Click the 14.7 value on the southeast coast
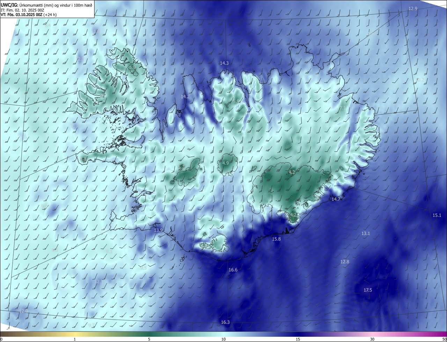The height and width of the screenshot is (342, 447). (336, 199)
